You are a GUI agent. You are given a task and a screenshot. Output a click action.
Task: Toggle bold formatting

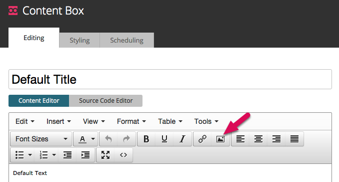146,139
